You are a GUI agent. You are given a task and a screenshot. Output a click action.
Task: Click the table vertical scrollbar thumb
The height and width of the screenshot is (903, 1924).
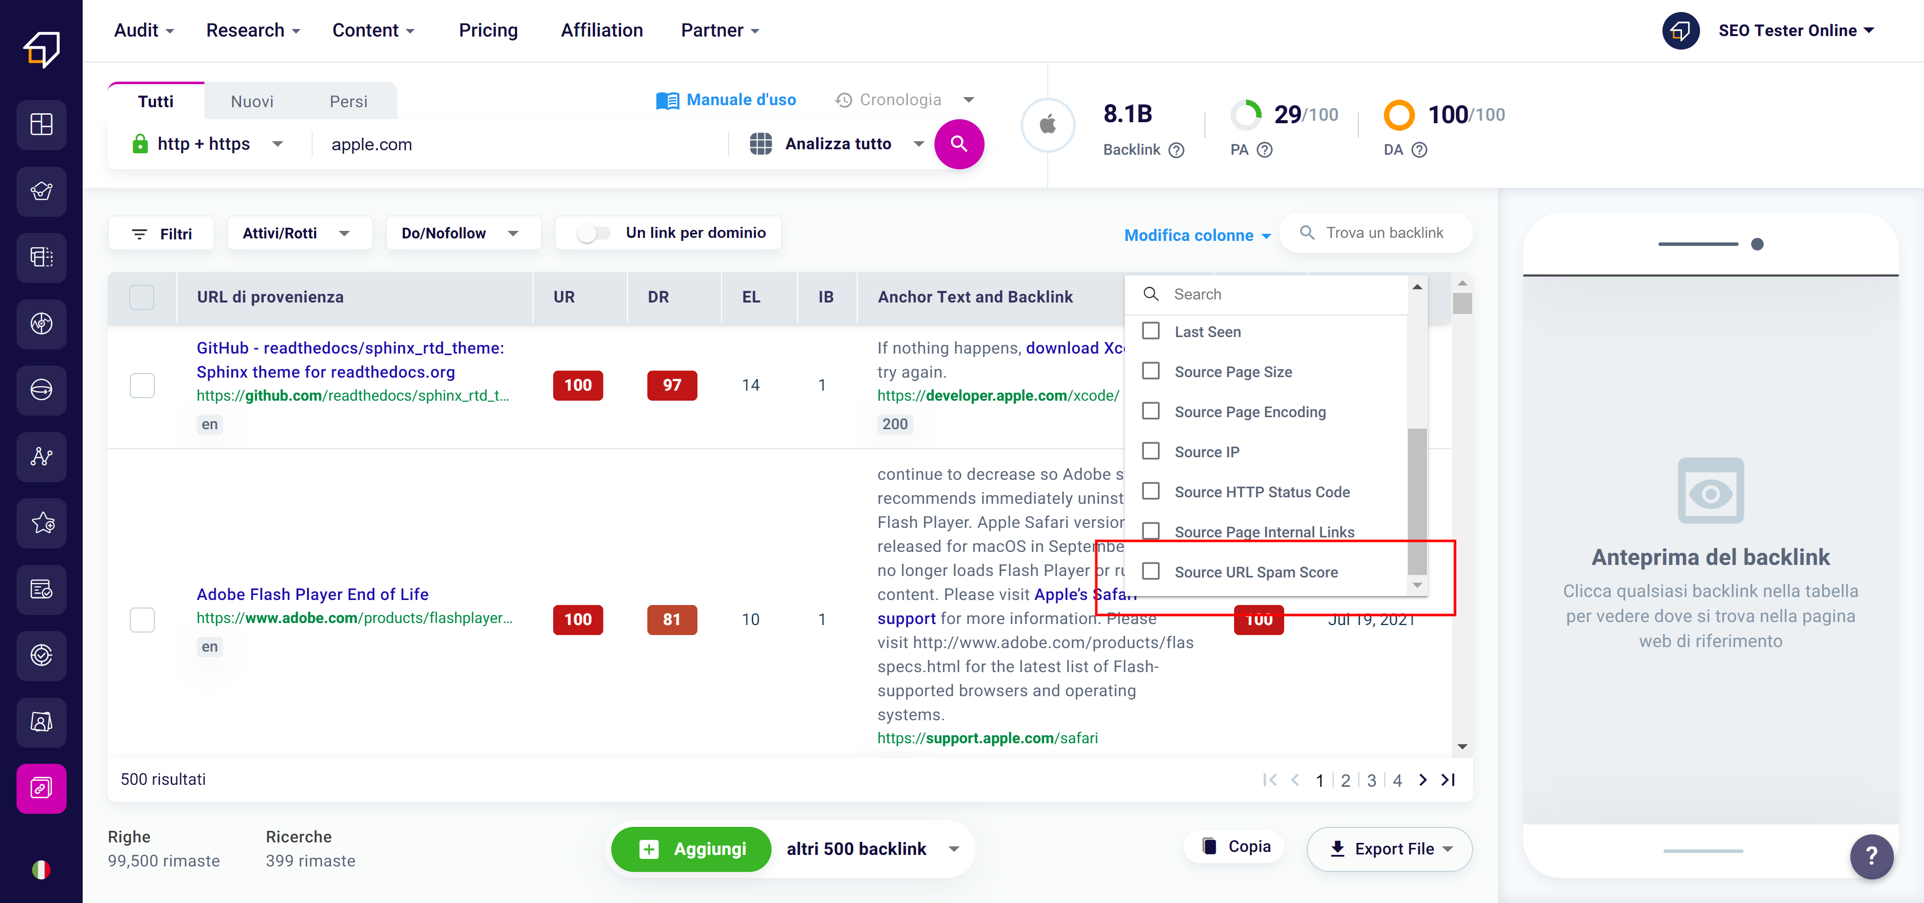[1463, 303]
